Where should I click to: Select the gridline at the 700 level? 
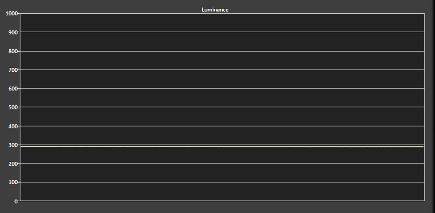click(x=222, y=70)
